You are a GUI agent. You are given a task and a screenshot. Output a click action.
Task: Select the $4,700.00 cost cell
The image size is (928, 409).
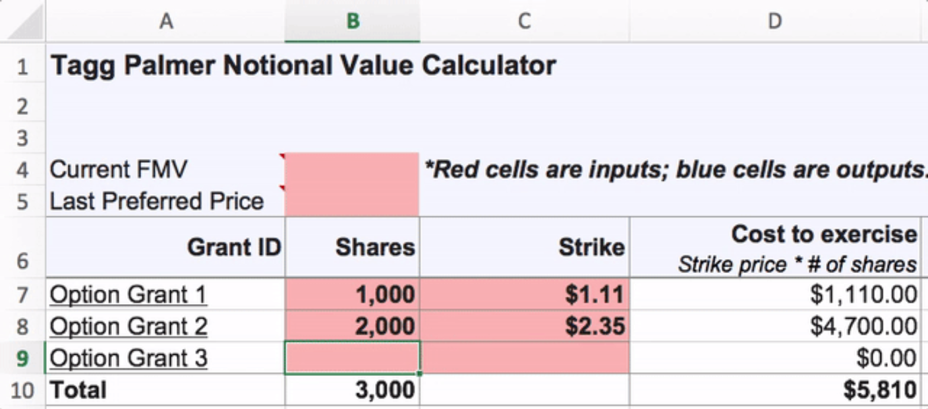pyautogui.click(x=774, y=327)
